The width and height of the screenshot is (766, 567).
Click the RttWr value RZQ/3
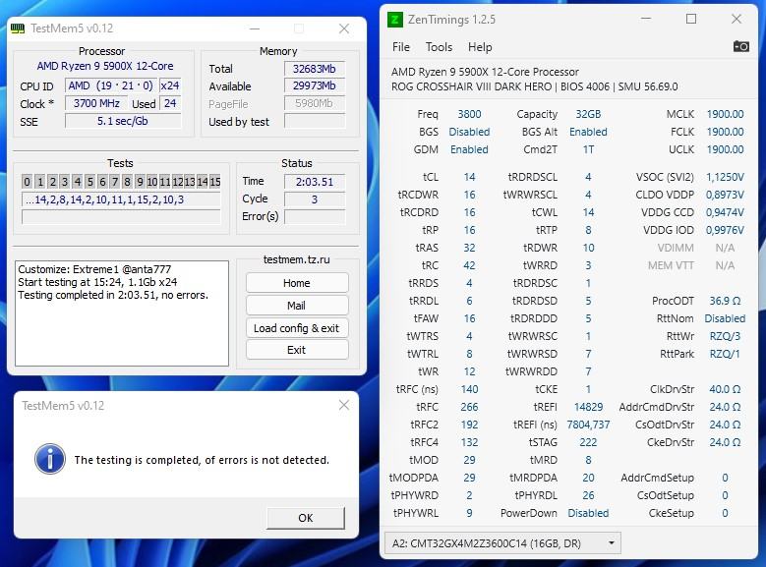pyautogui.click(x=725, y=336)
